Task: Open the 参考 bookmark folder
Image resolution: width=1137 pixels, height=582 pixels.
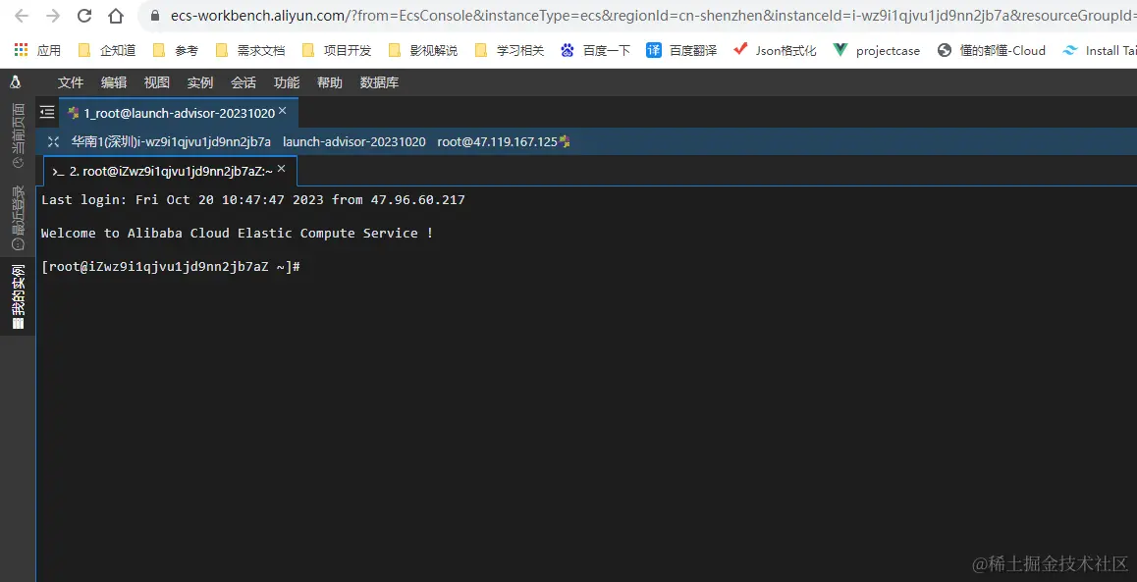Action: [x=175, y=50]
